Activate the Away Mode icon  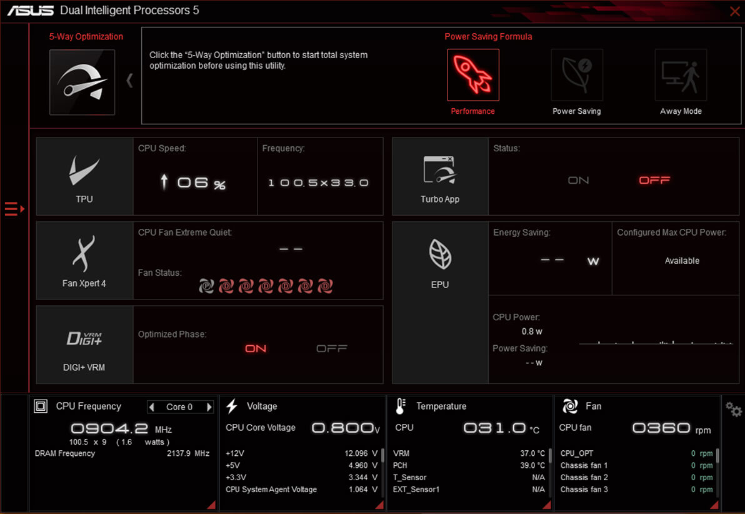click(x=681, y=75)
